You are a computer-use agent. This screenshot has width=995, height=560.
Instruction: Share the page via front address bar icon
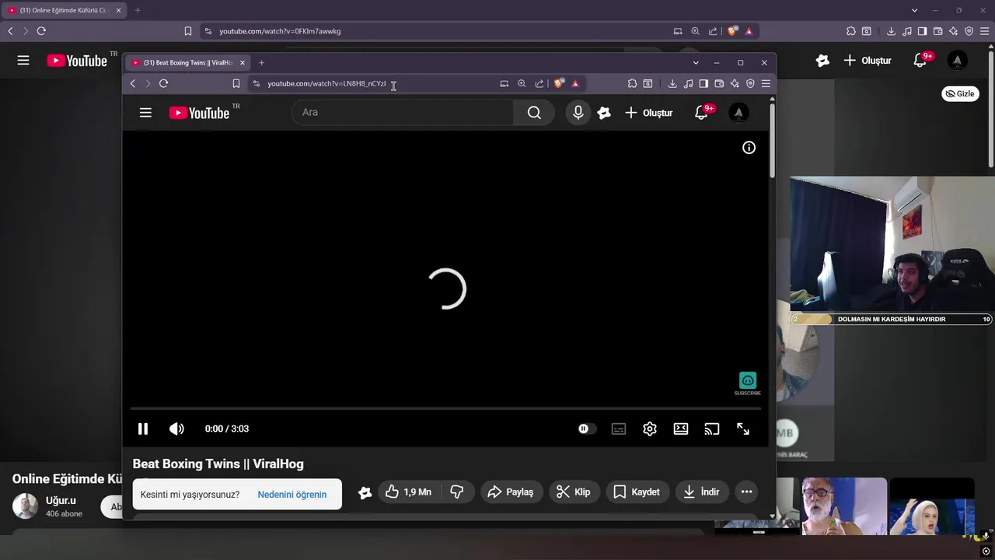539,83
